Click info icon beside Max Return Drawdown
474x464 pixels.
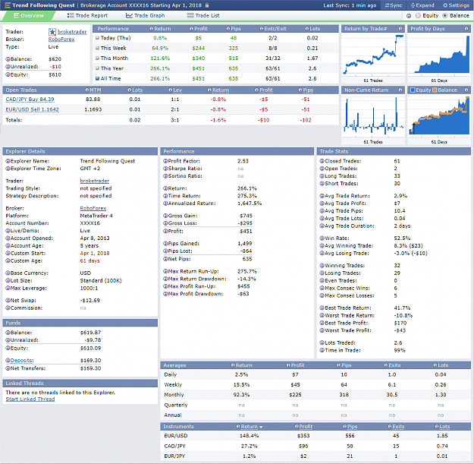click(165, 279)
